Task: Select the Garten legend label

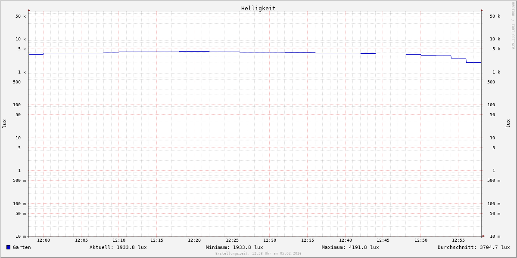Action: (22, 247)
